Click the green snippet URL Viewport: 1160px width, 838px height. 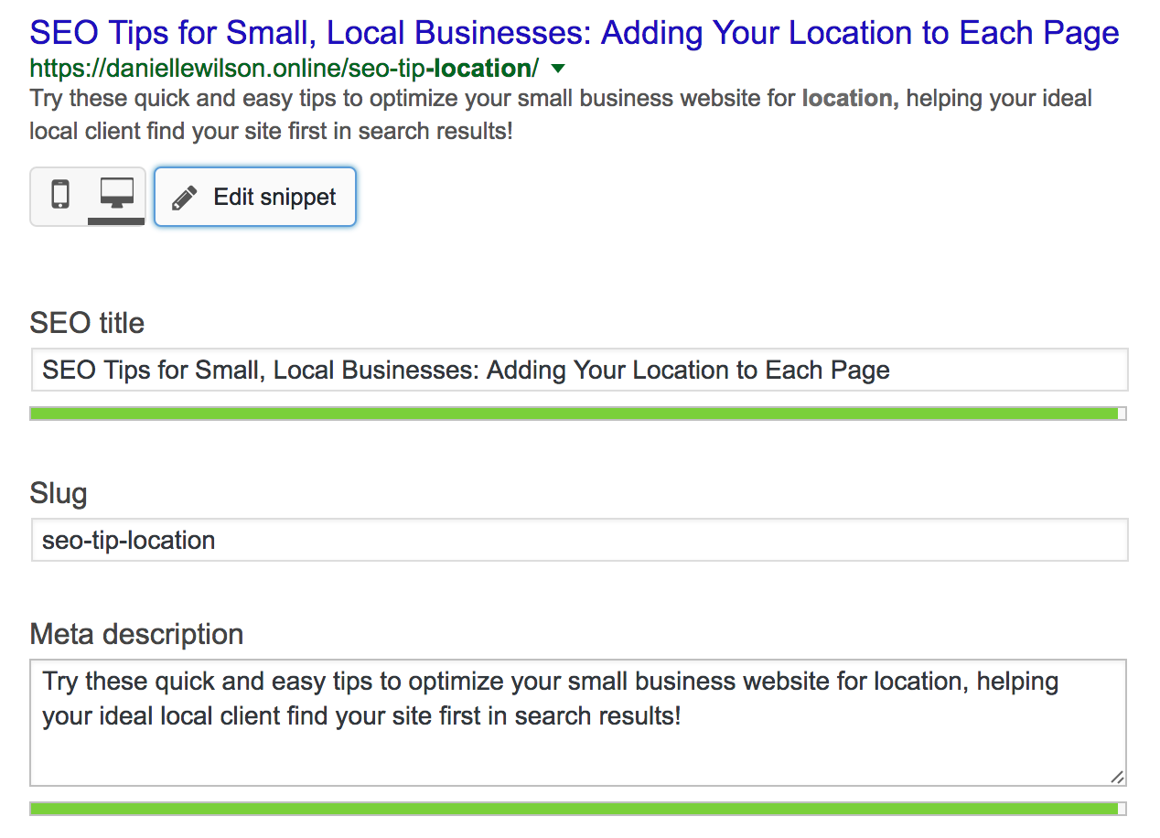pyautogui.click(x=285, y=69)
